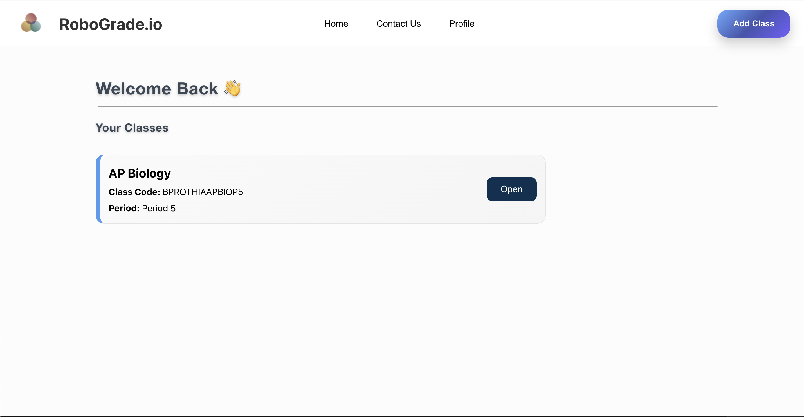Click the bold Period label
Viewport: 804px width, 417px height.
click(124, 208)
